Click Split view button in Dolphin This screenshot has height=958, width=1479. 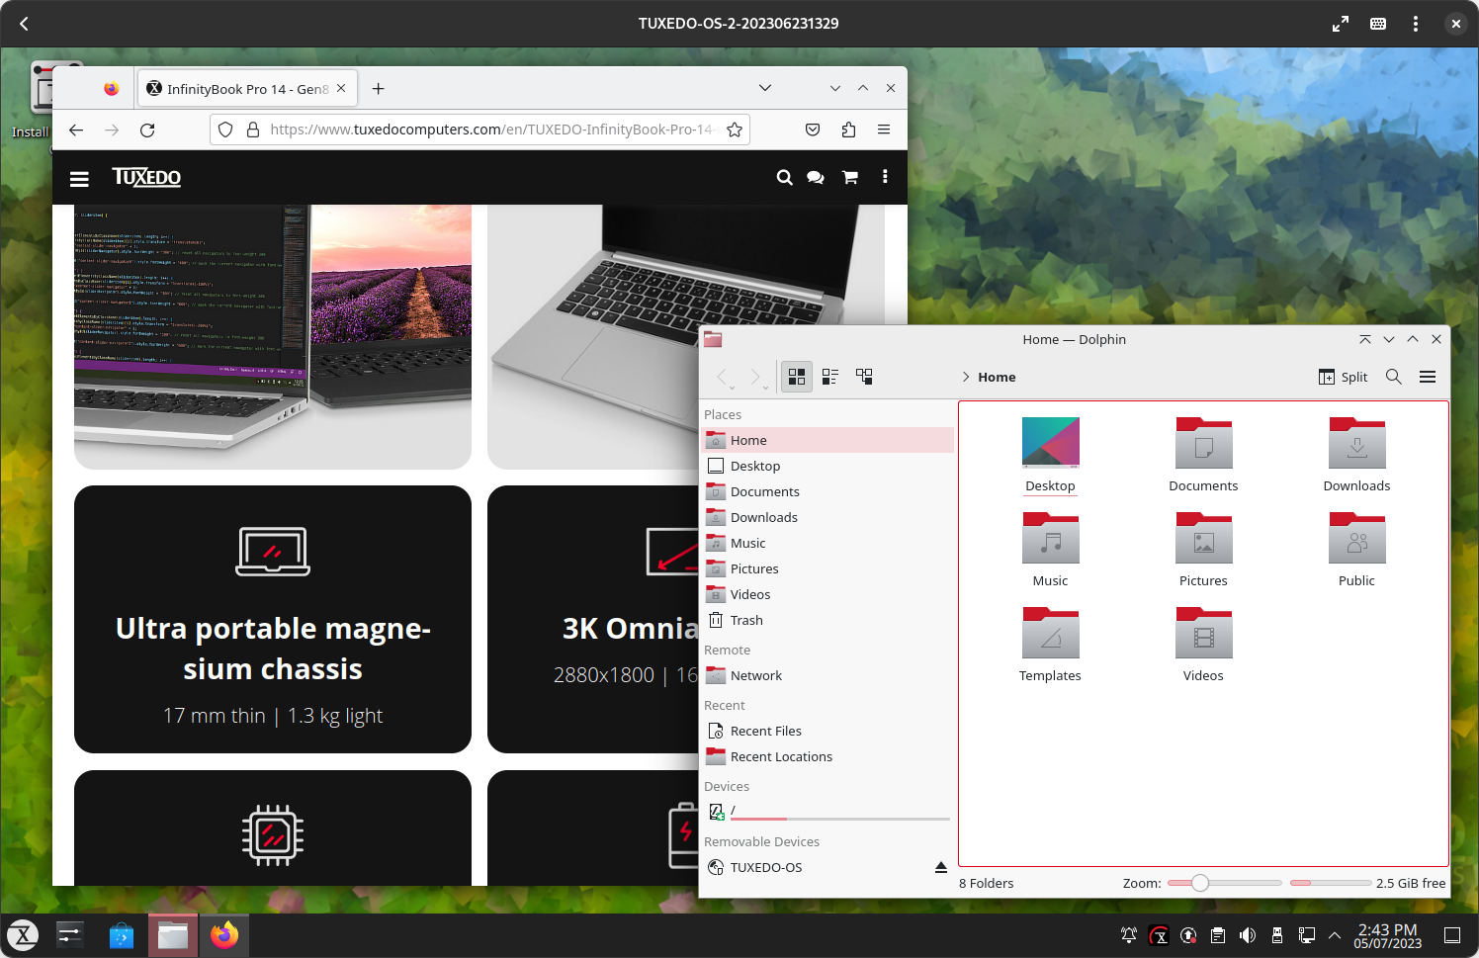[1343, 377]
